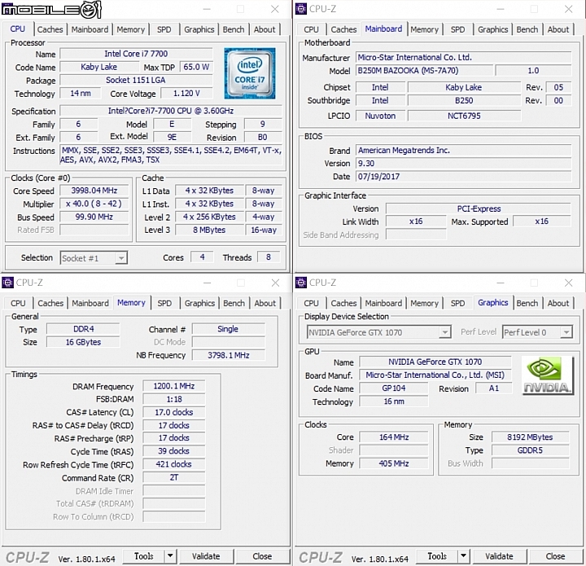Open Mainboard tab in Graphics window
The width and height of the screenshot is (586, 566).
pyautogui.click(x=383, y=303)
